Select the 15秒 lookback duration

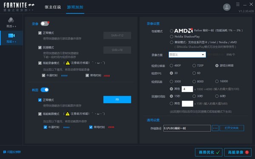point(171,96)
